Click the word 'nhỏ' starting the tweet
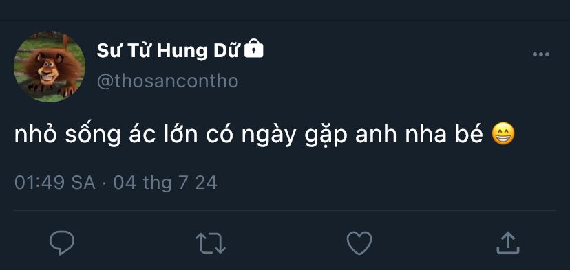Image resolution: width=570 pixels, height=270 pixels. [x=36, y=133]
